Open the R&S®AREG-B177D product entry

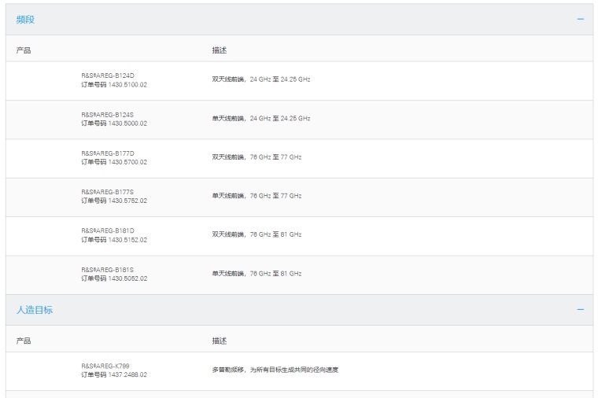tap(108, 153)
